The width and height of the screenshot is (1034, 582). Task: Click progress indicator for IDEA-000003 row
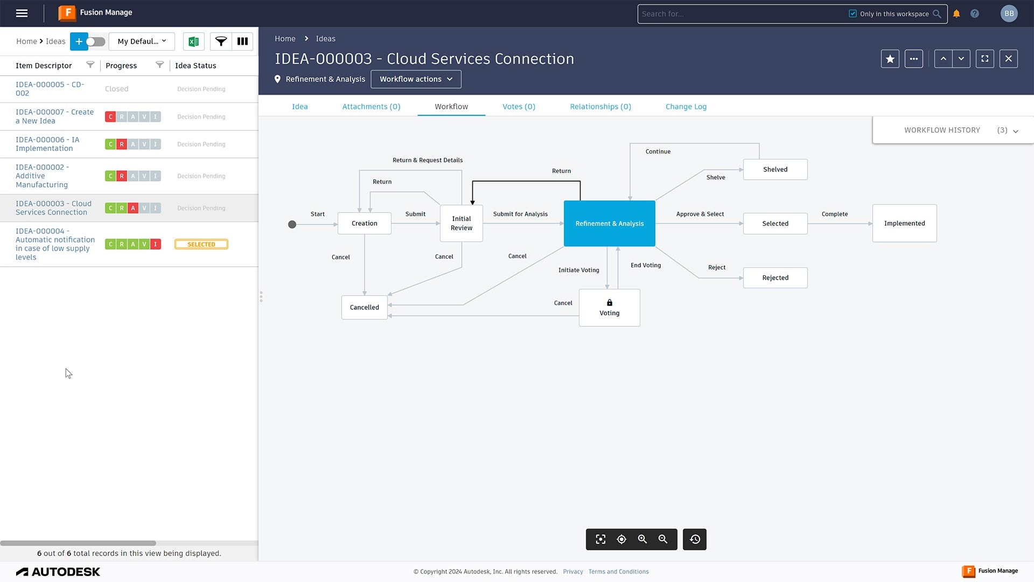133,208
